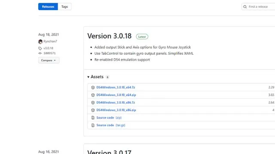Click package icon for x64.zip asset
Viewport: 275px width, 154px height.
(93, 95)
